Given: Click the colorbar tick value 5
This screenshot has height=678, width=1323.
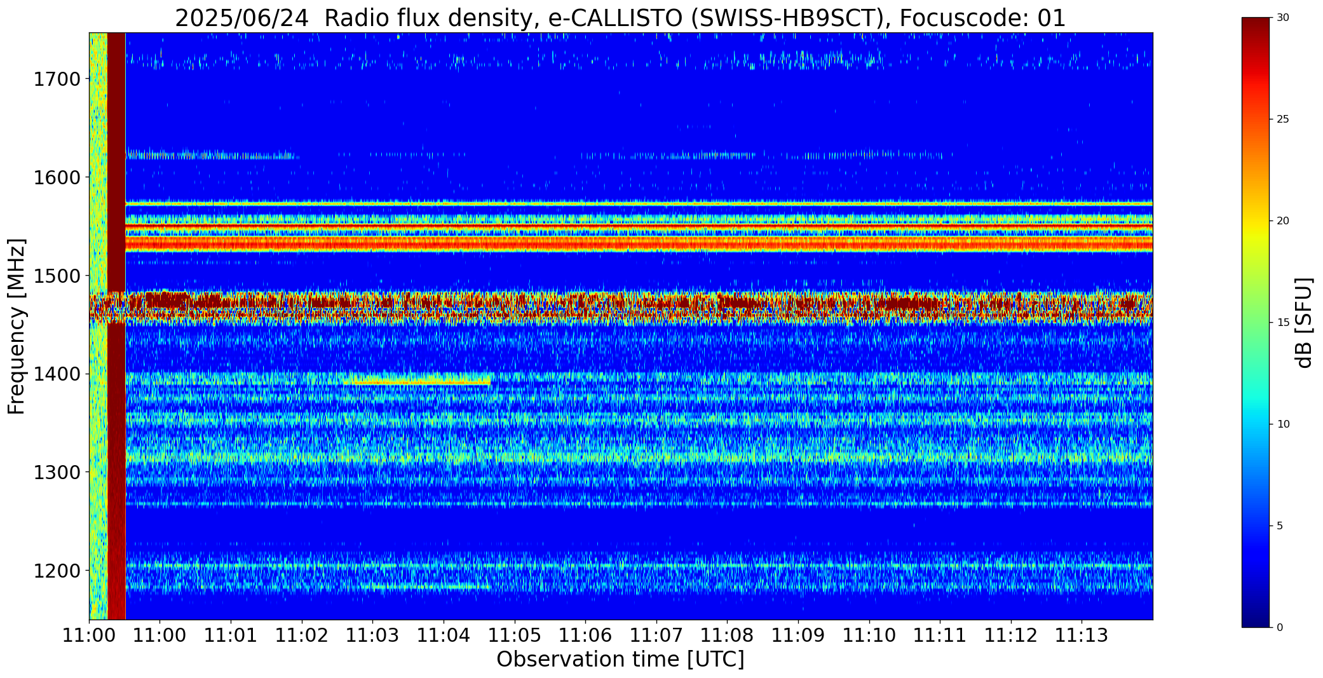Looking at the screenshot, I should (1280, 525).
